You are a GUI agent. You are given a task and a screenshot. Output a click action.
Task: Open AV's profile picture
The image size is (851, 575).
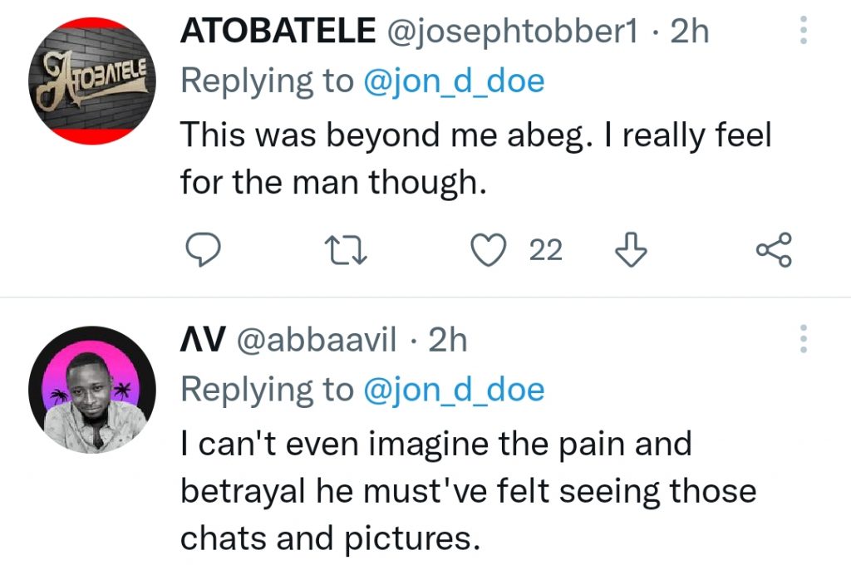point(92,390)
